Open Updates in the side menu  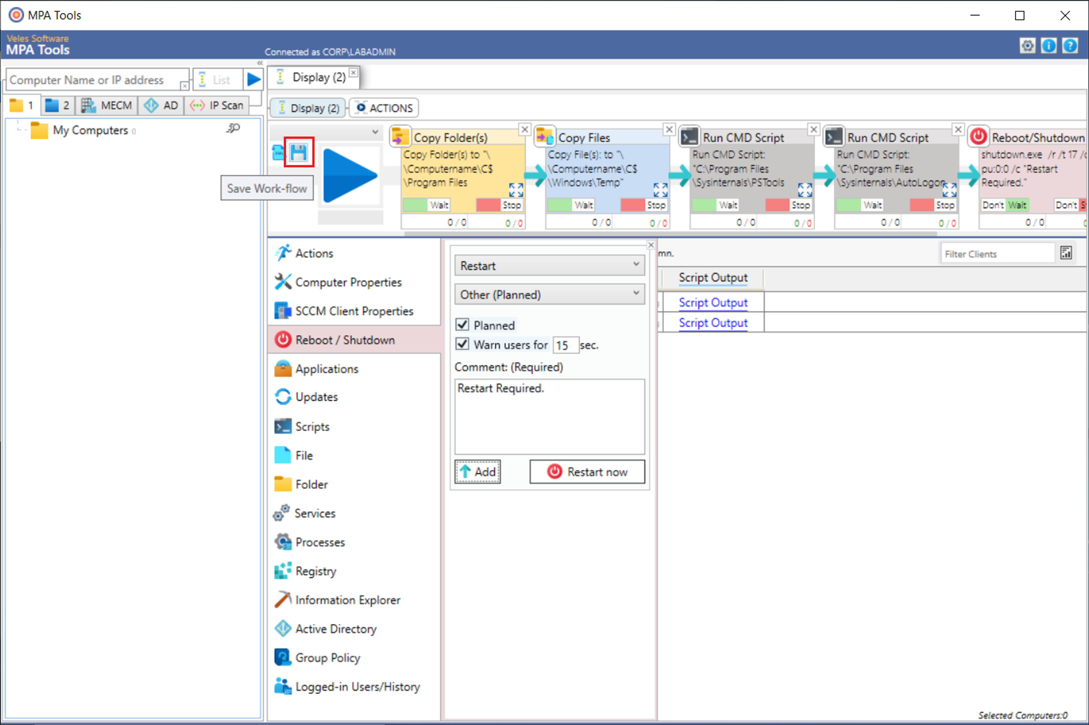click(x=354, y=397)
